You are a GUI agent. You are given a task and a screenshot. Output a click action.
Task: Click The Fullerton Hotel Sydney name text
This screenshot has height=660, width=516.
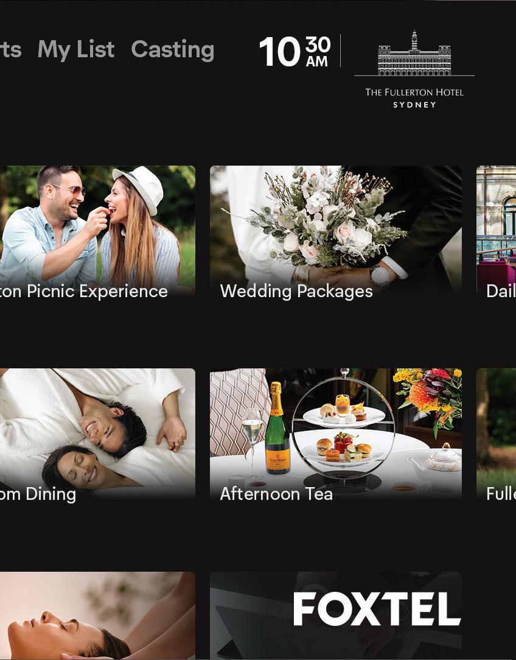tap(414, 98)
